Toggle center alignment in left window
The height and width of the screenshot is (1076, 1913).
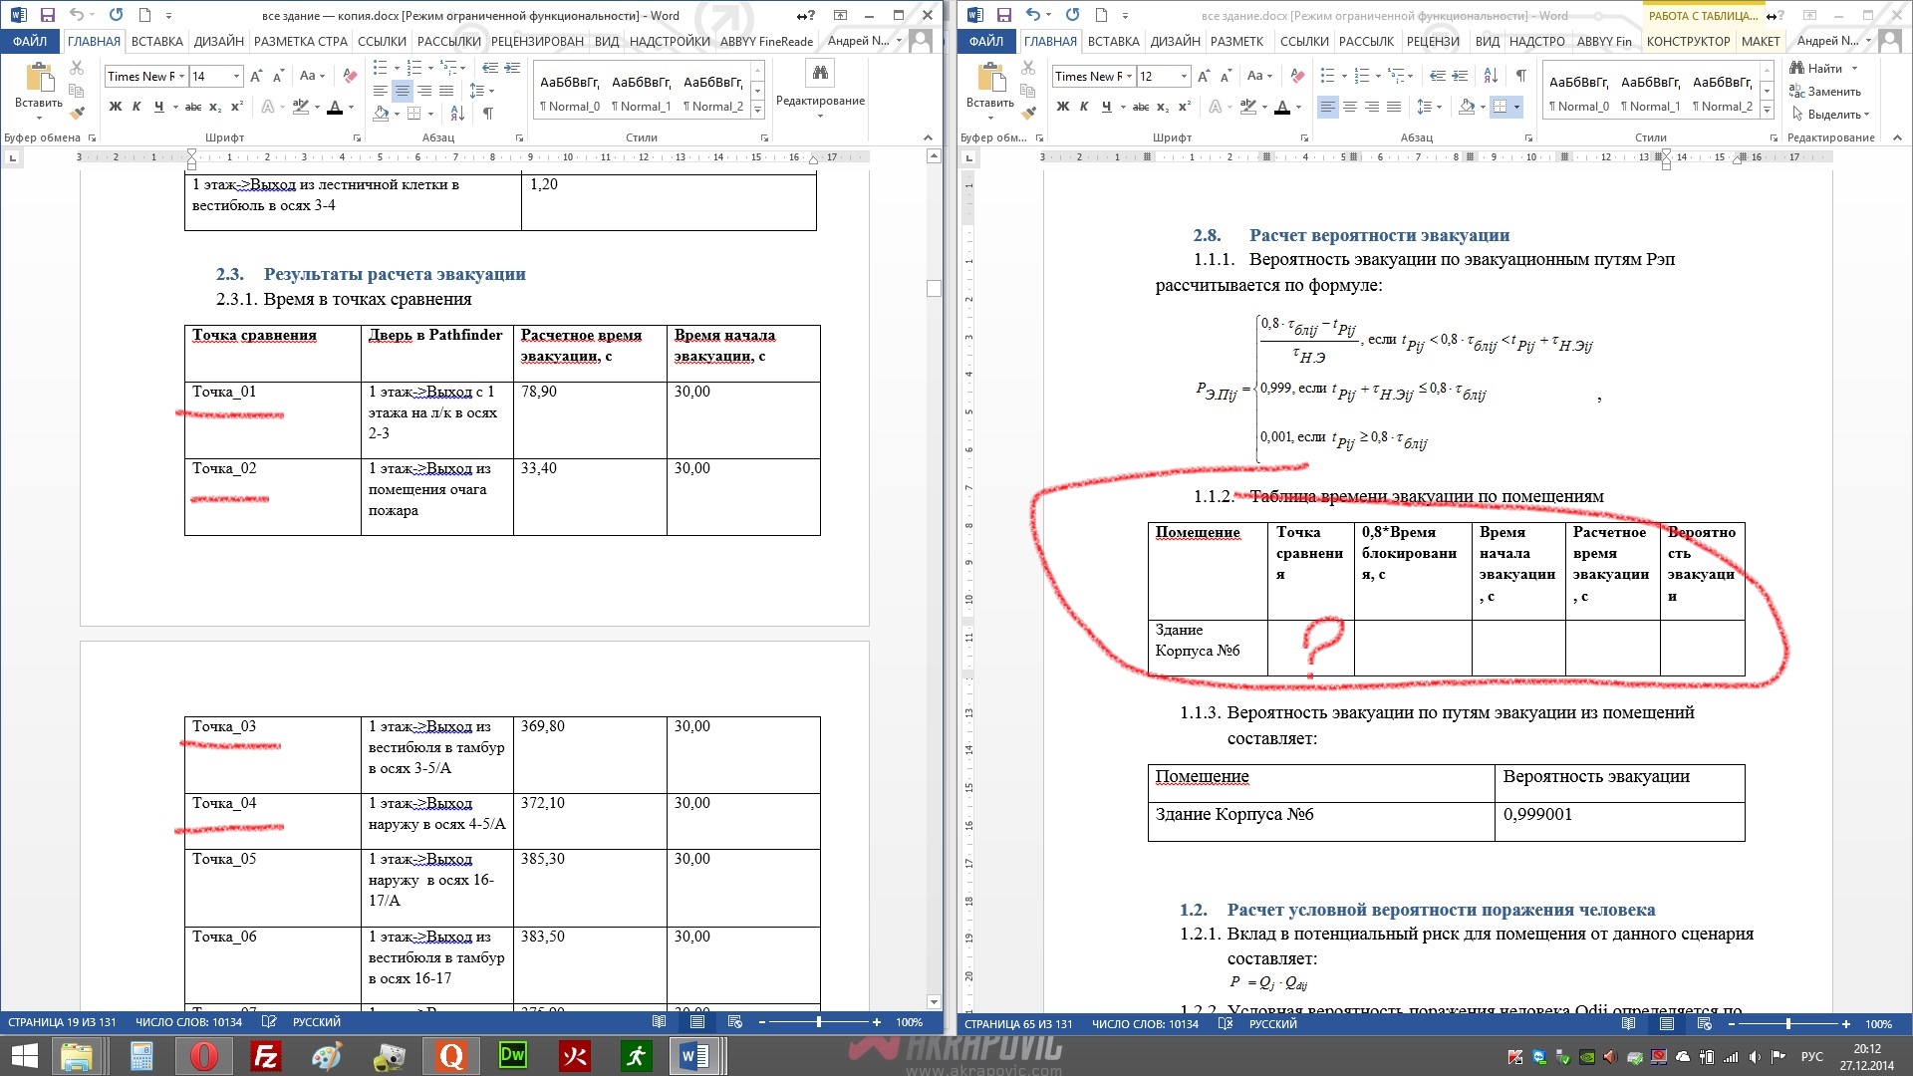pyautogui.click(x=402, y=91)
